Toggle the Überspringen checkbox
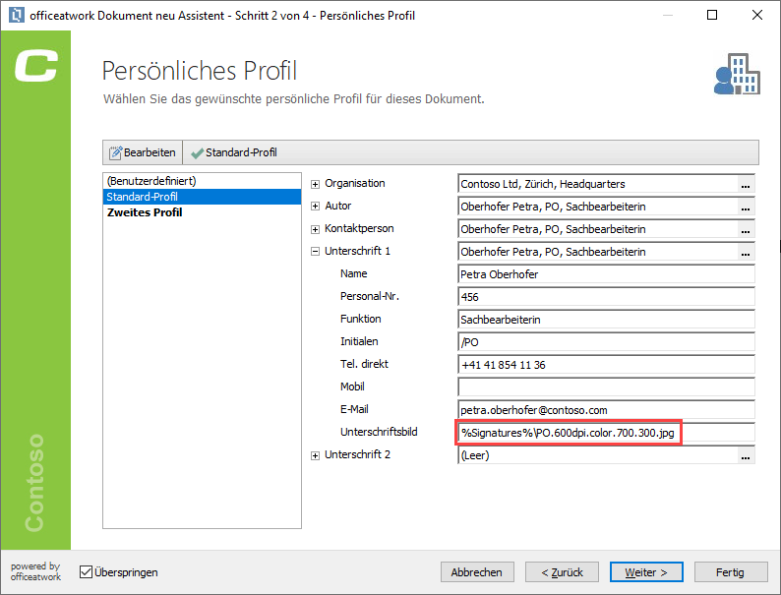Screen dimensions: 781x595 coord(87,572)
